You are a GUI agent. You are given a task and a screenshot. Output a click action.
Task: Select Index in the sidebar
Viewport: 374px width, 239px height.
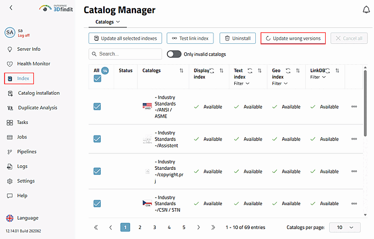pos(19,79)
